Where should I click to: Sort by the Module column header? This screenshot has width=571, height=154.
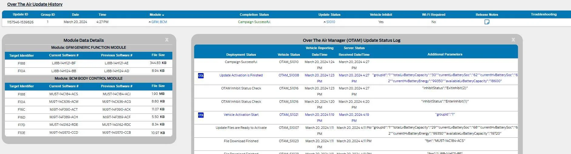[157, 15]
